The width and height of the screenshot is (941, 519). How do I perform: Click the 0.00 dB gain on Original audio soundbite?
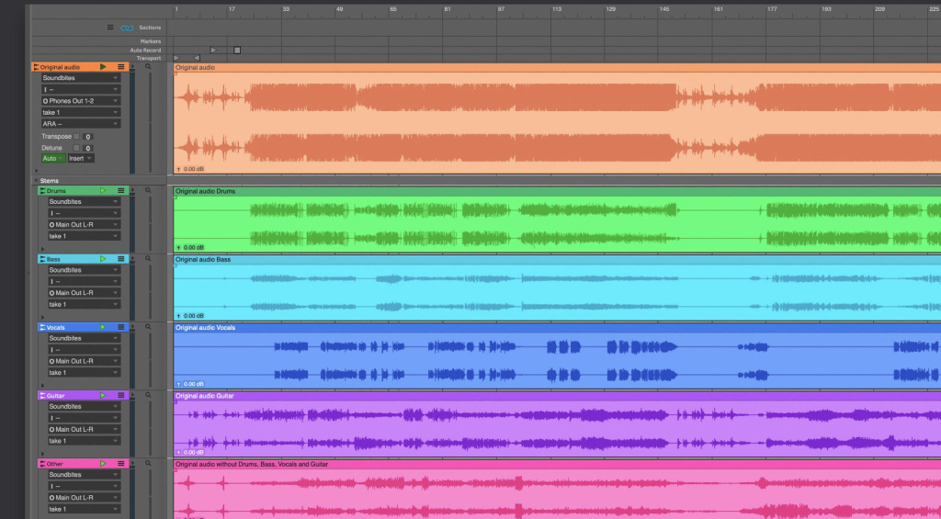(x=193, y=169)
